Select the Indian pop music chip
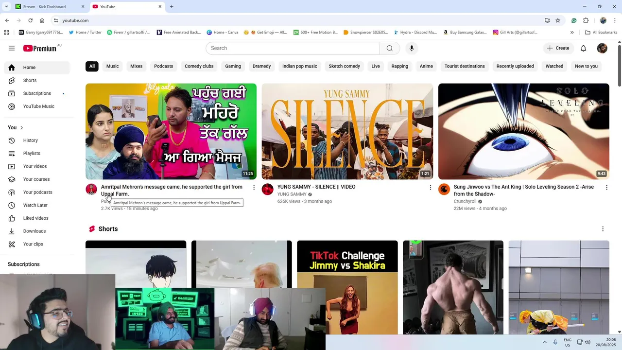This screenshot has width=622, height=350. click(300, 66)
